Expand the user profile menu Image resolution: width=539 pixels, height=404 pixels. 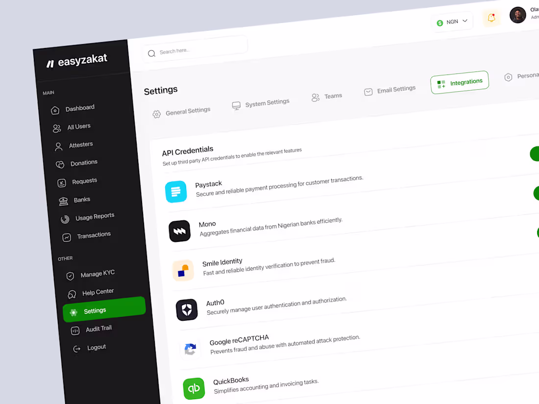(518, 15)
